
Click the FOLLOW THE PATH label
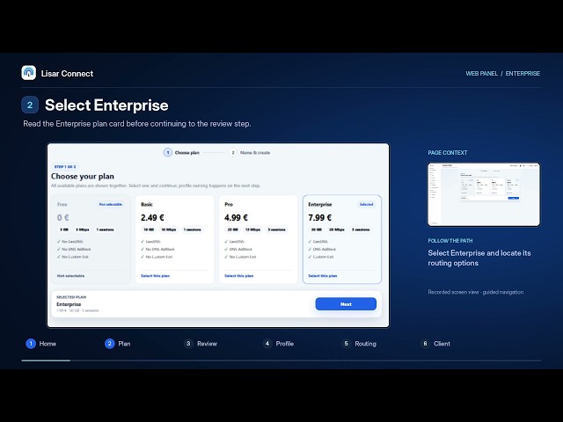point(450,240)
